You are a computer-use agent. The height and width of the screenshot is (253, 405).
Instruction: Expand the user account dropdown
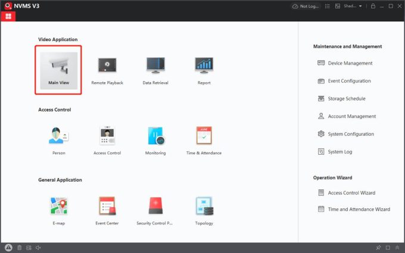coord(348,6)
